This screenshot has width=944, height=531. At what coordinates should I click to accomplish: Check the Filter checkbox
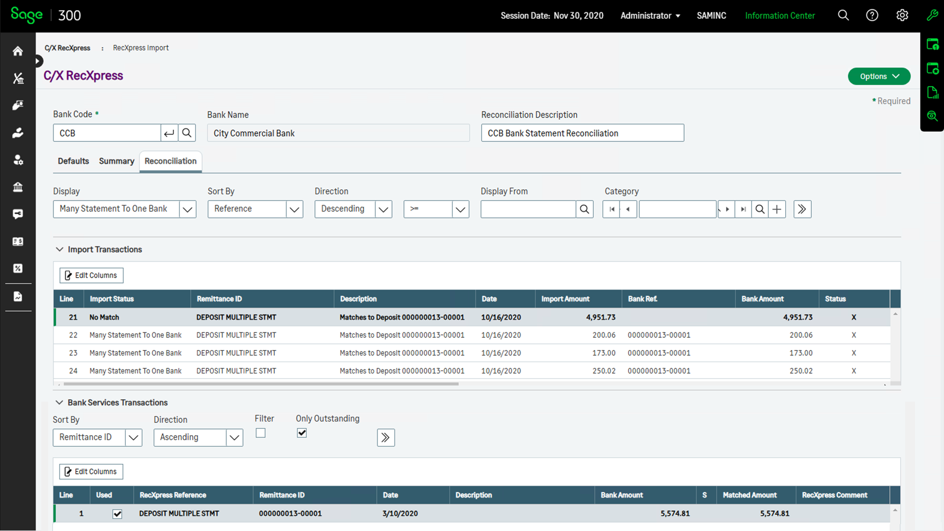click(261, 433)
